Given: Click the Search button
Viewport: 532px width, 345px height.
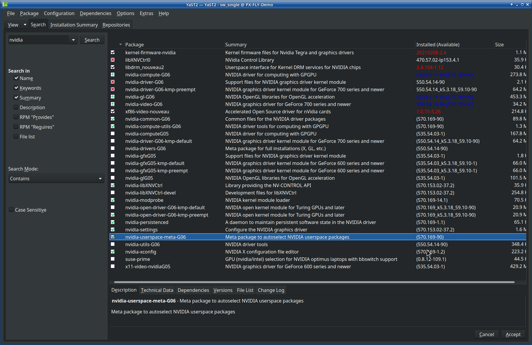Looking at the screenshot, I should (92, 40).
